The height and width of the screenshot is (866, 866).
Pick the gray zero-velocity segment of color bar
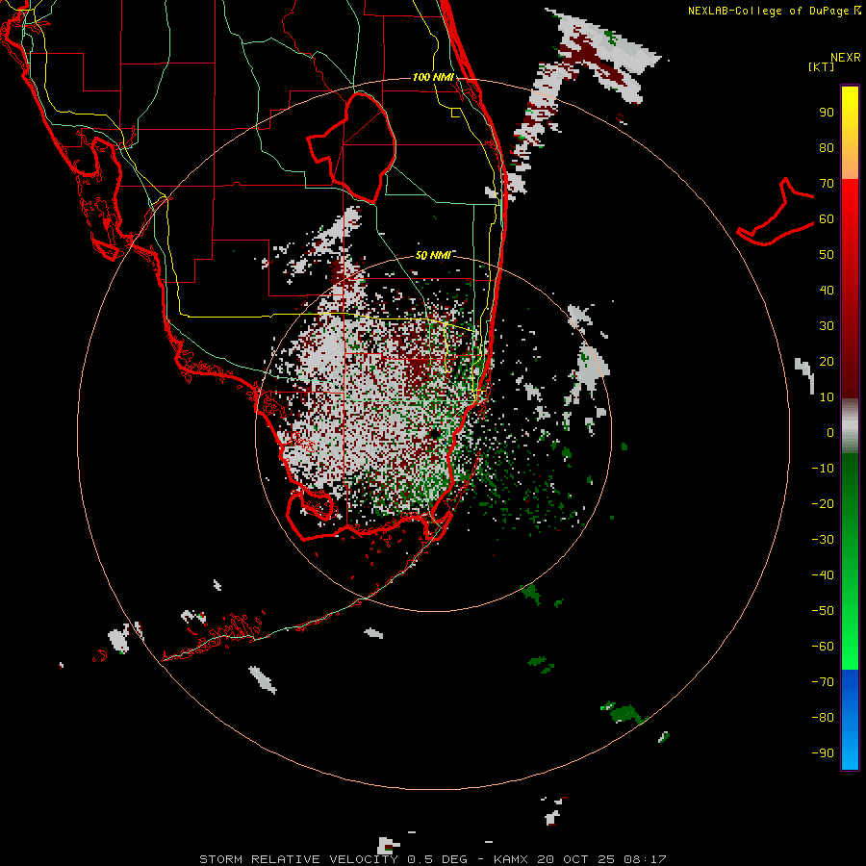pyautogui.click(x=850, y=426)
